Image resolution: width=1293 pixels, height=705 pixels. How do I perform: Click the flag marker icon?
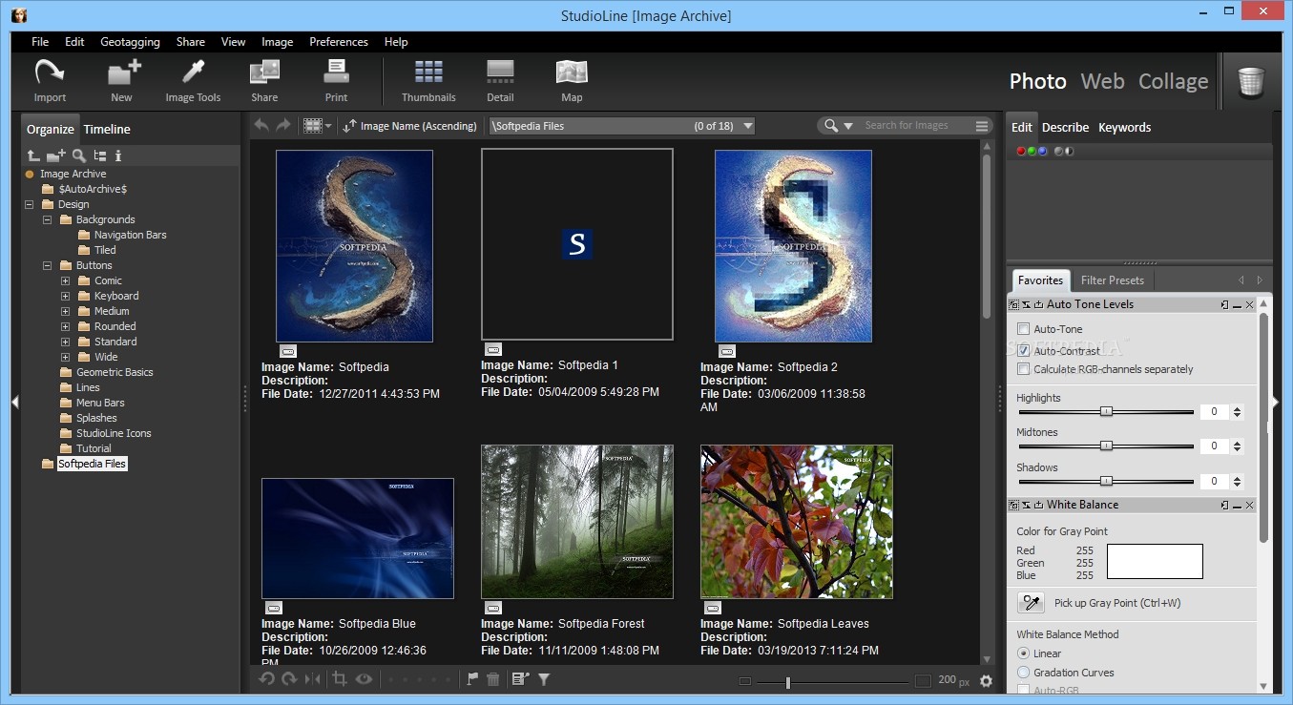pyautogui.click(x=472, y=679)
